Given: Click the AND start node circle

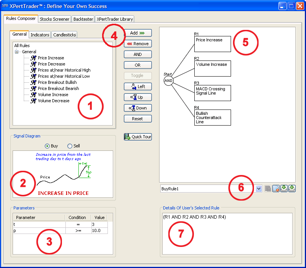Looking at the screenshot, I should [168, 81].
